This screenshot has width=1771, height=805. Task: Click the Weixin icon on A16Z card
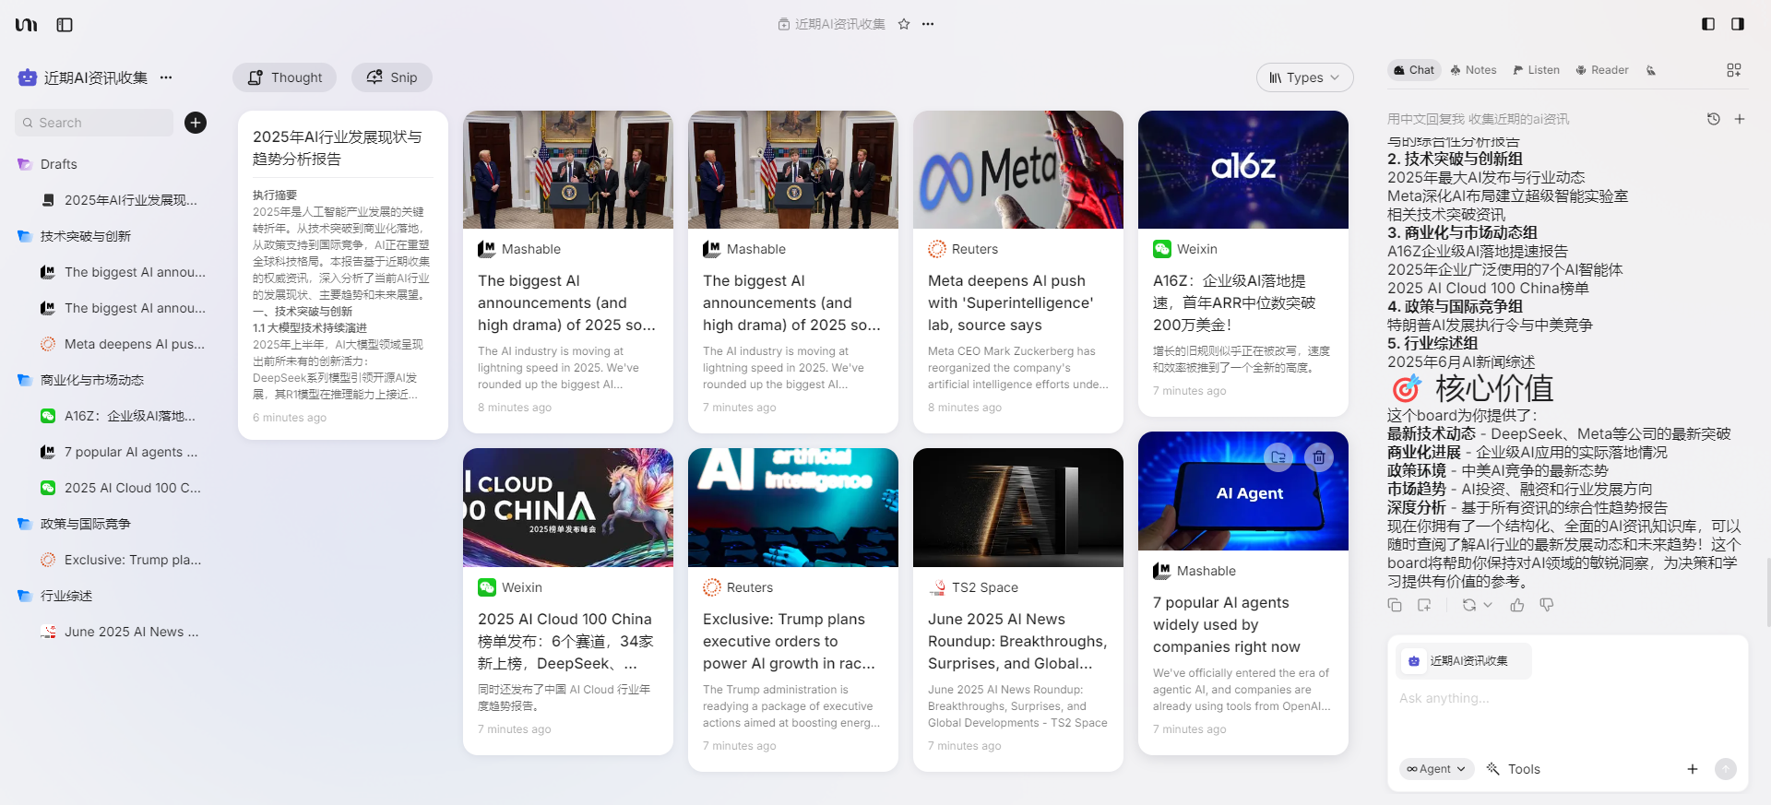(1162, 249)
